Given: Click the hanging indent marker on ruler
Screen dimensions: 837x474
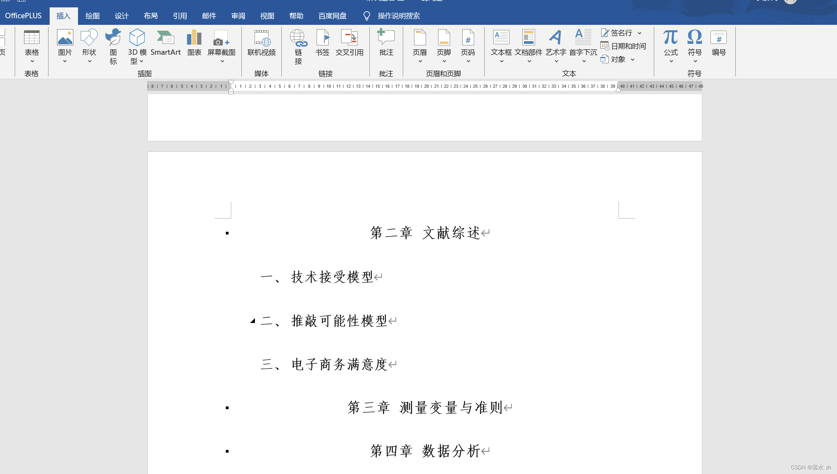Looking at the screenshot, I should click(x=231, y=90).
